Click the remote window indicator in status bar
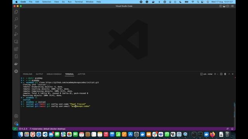 [x=15, y=129]
